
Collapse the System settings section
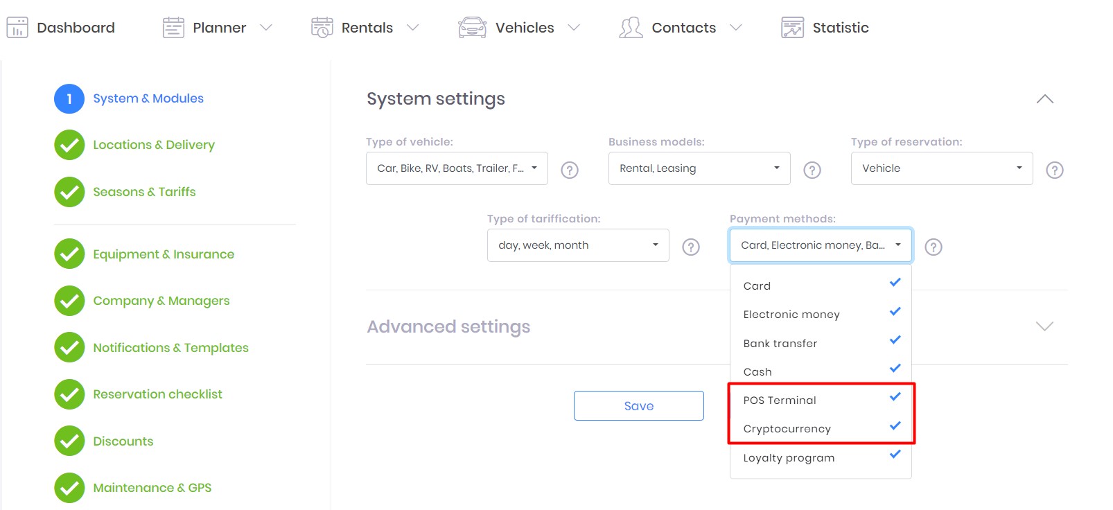click(x=1044, y=99)
